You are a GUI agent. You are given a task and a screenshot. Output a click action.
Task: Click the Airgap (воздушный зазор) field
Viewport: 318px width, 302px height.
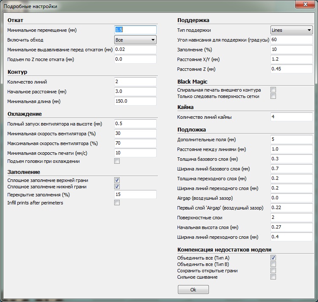[291, 198]
